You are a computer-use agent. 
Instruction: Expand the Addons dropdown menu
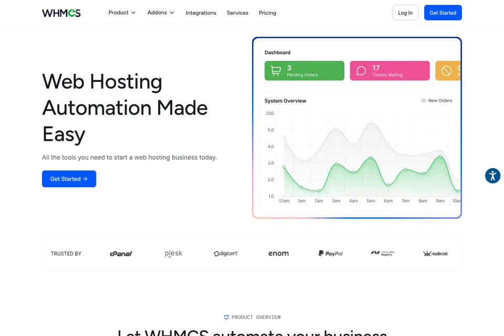point(161,13)
